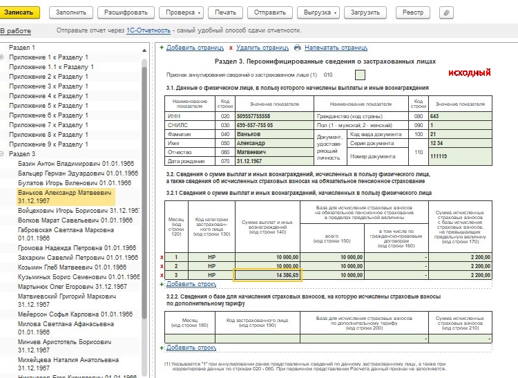Expand Приложение 1 к Разделу 1 tree node
This screenshot has width=518, height=378.
click(x=2, y=57)
